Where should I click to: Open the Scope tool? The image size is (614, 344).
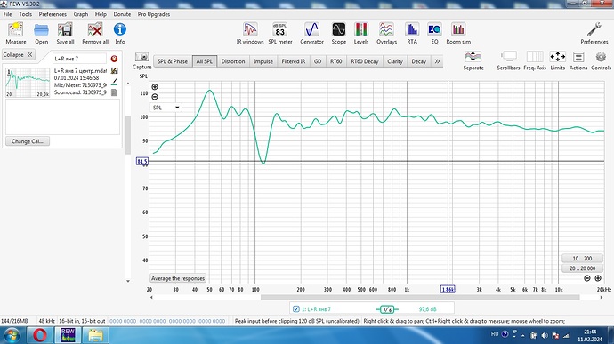(339, 33)
